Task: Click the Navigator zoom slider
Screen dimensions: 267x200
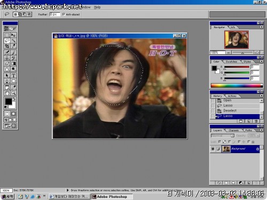Action: pyautogui.click(x=242, y=52)
